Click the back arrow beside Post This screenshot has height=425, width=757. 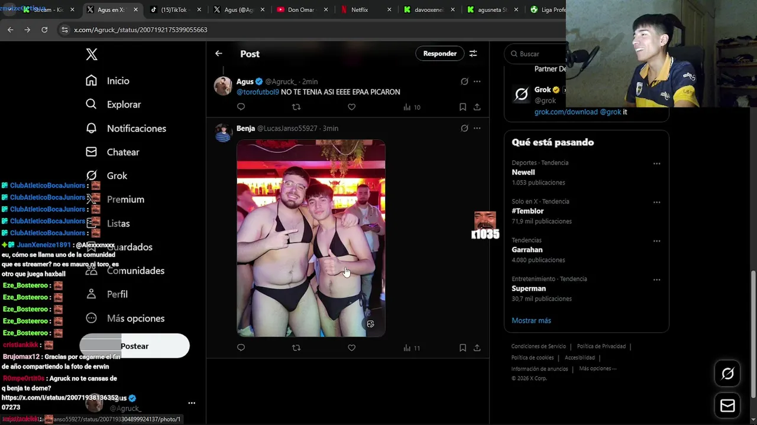tap(219, 54)
